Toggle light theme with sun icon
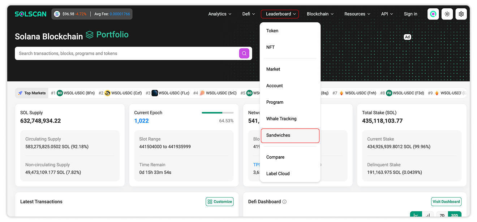477x222 pixels. click(447, 14)
